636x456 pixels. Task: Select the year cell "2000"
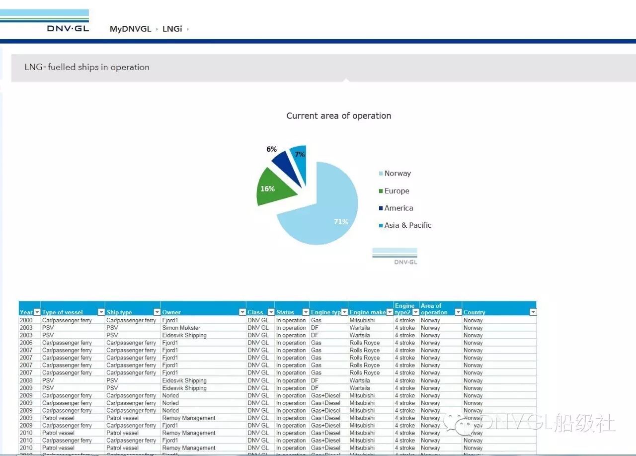coord(26,320)
